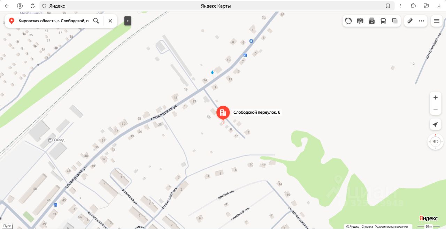Viewport: 446px width, 229px height.
Task: Open the Справка help link
Action: coord(367,227)
